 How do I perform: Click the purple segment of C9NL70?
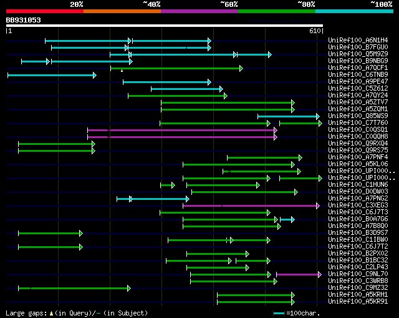pos(299,275)
